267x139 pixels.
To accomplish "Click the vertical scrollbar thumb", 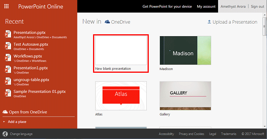I will tap(265, 26).
